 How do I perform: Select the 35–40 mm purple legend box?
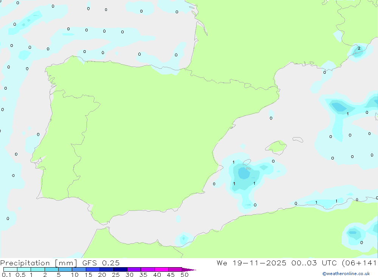148,269
